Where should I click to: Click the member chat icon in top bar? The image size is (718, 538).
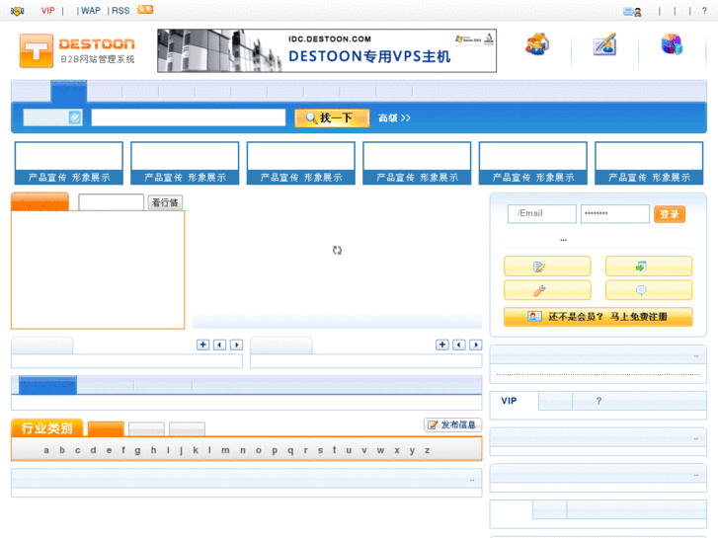coord(632,12)
